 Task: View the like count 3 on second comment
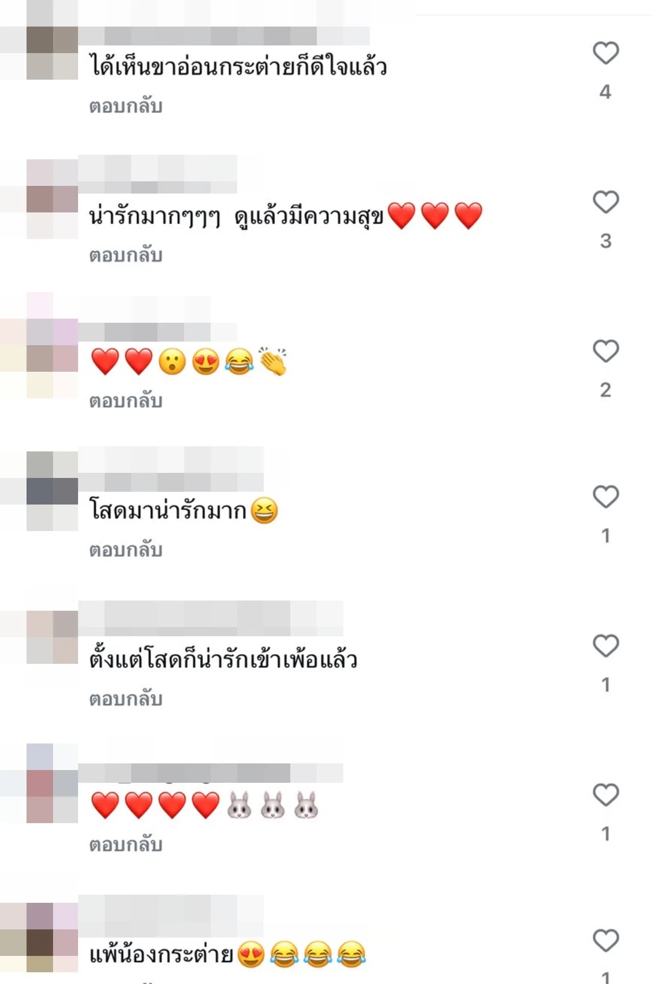point(606,241)
